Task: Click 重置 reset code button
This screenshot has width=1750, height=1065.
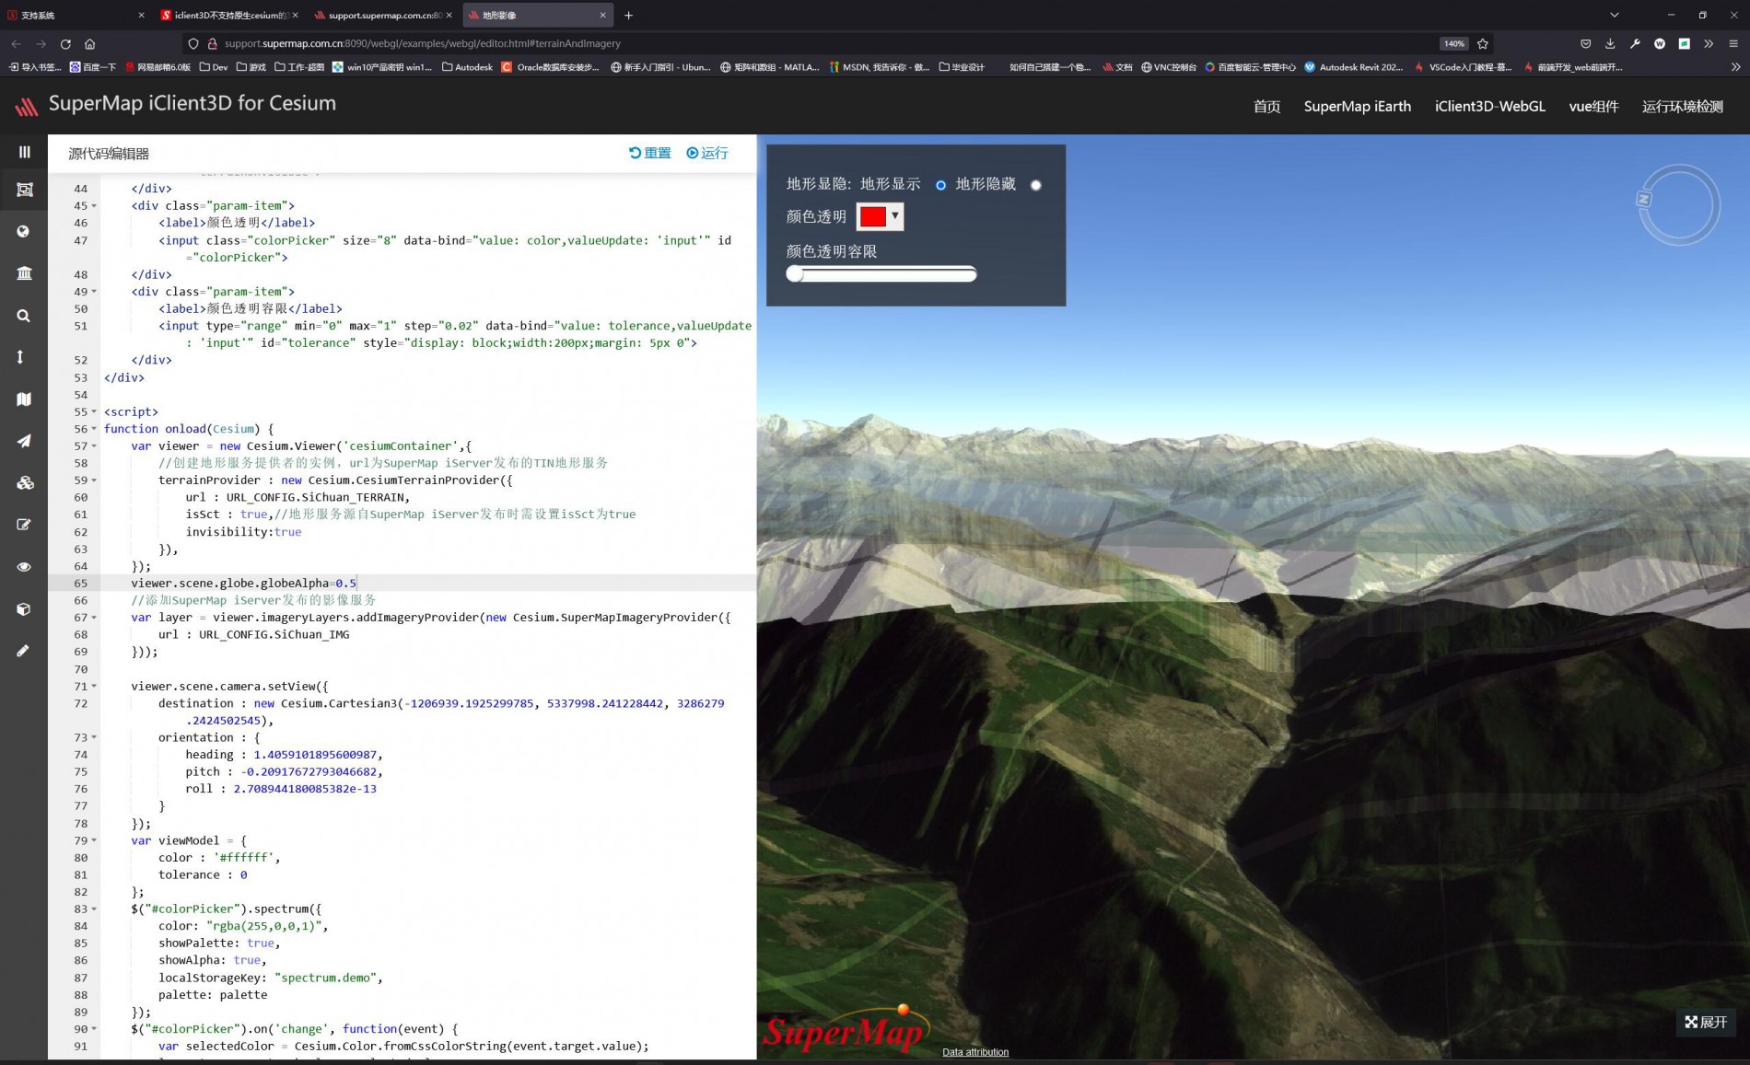Action: pyautogui.click(x=650, y=153)
